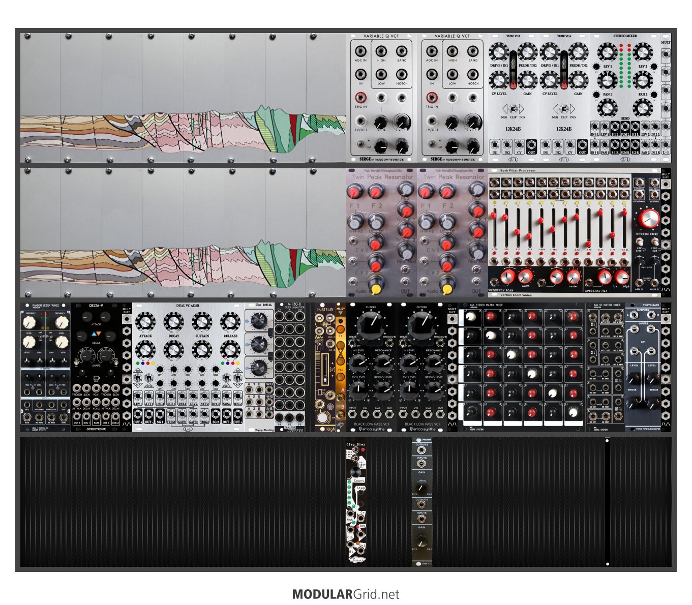The image size is (692, 605).
Task: Turn top-left white knob on Stereo Matrix Mixer
Action: point(471,317)
